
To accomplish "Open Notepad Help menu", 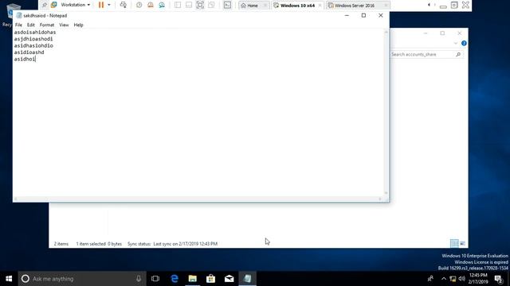I will 78,25.
